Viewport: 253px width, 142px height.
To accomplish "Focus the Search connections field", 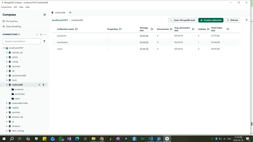I will point(22,41).
